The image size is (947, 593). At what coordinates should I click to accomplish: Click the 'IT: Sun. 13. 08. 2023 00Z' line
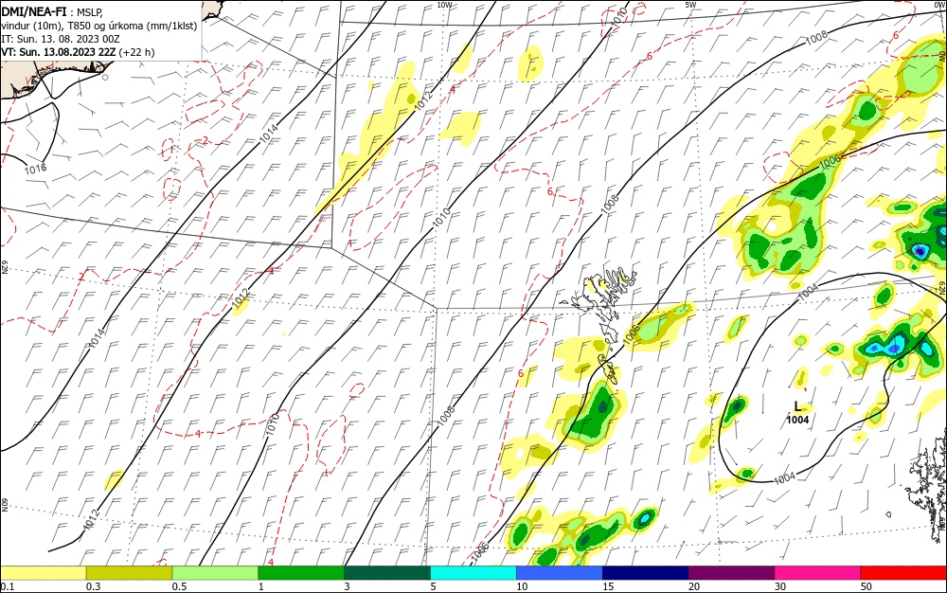pyautogui.click(x=61, y=39)
